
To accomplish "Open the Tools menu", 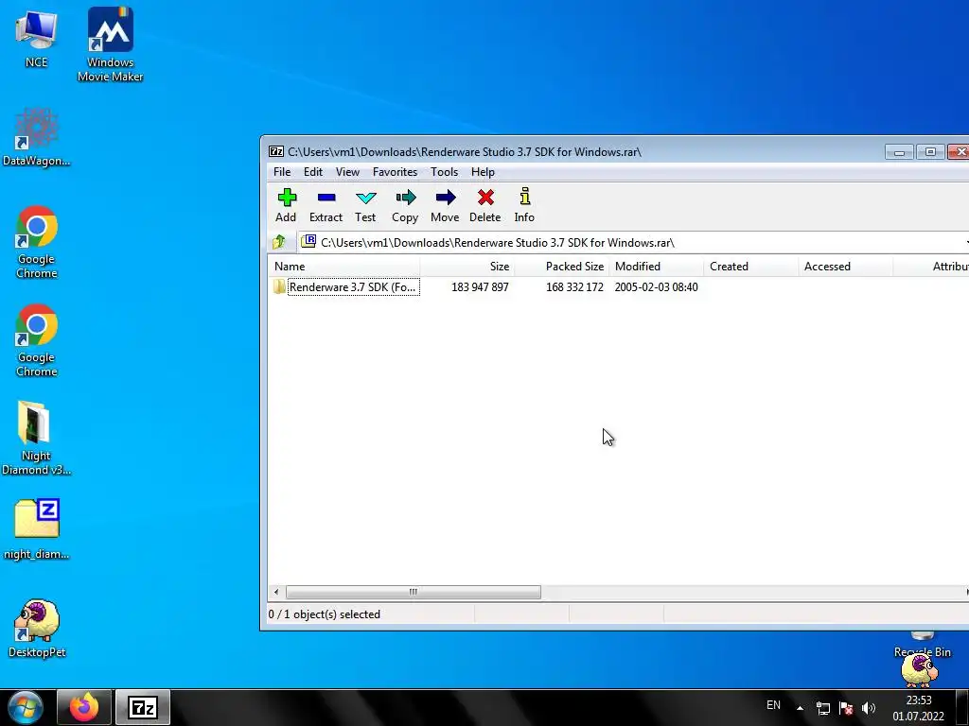I will 445,172.
